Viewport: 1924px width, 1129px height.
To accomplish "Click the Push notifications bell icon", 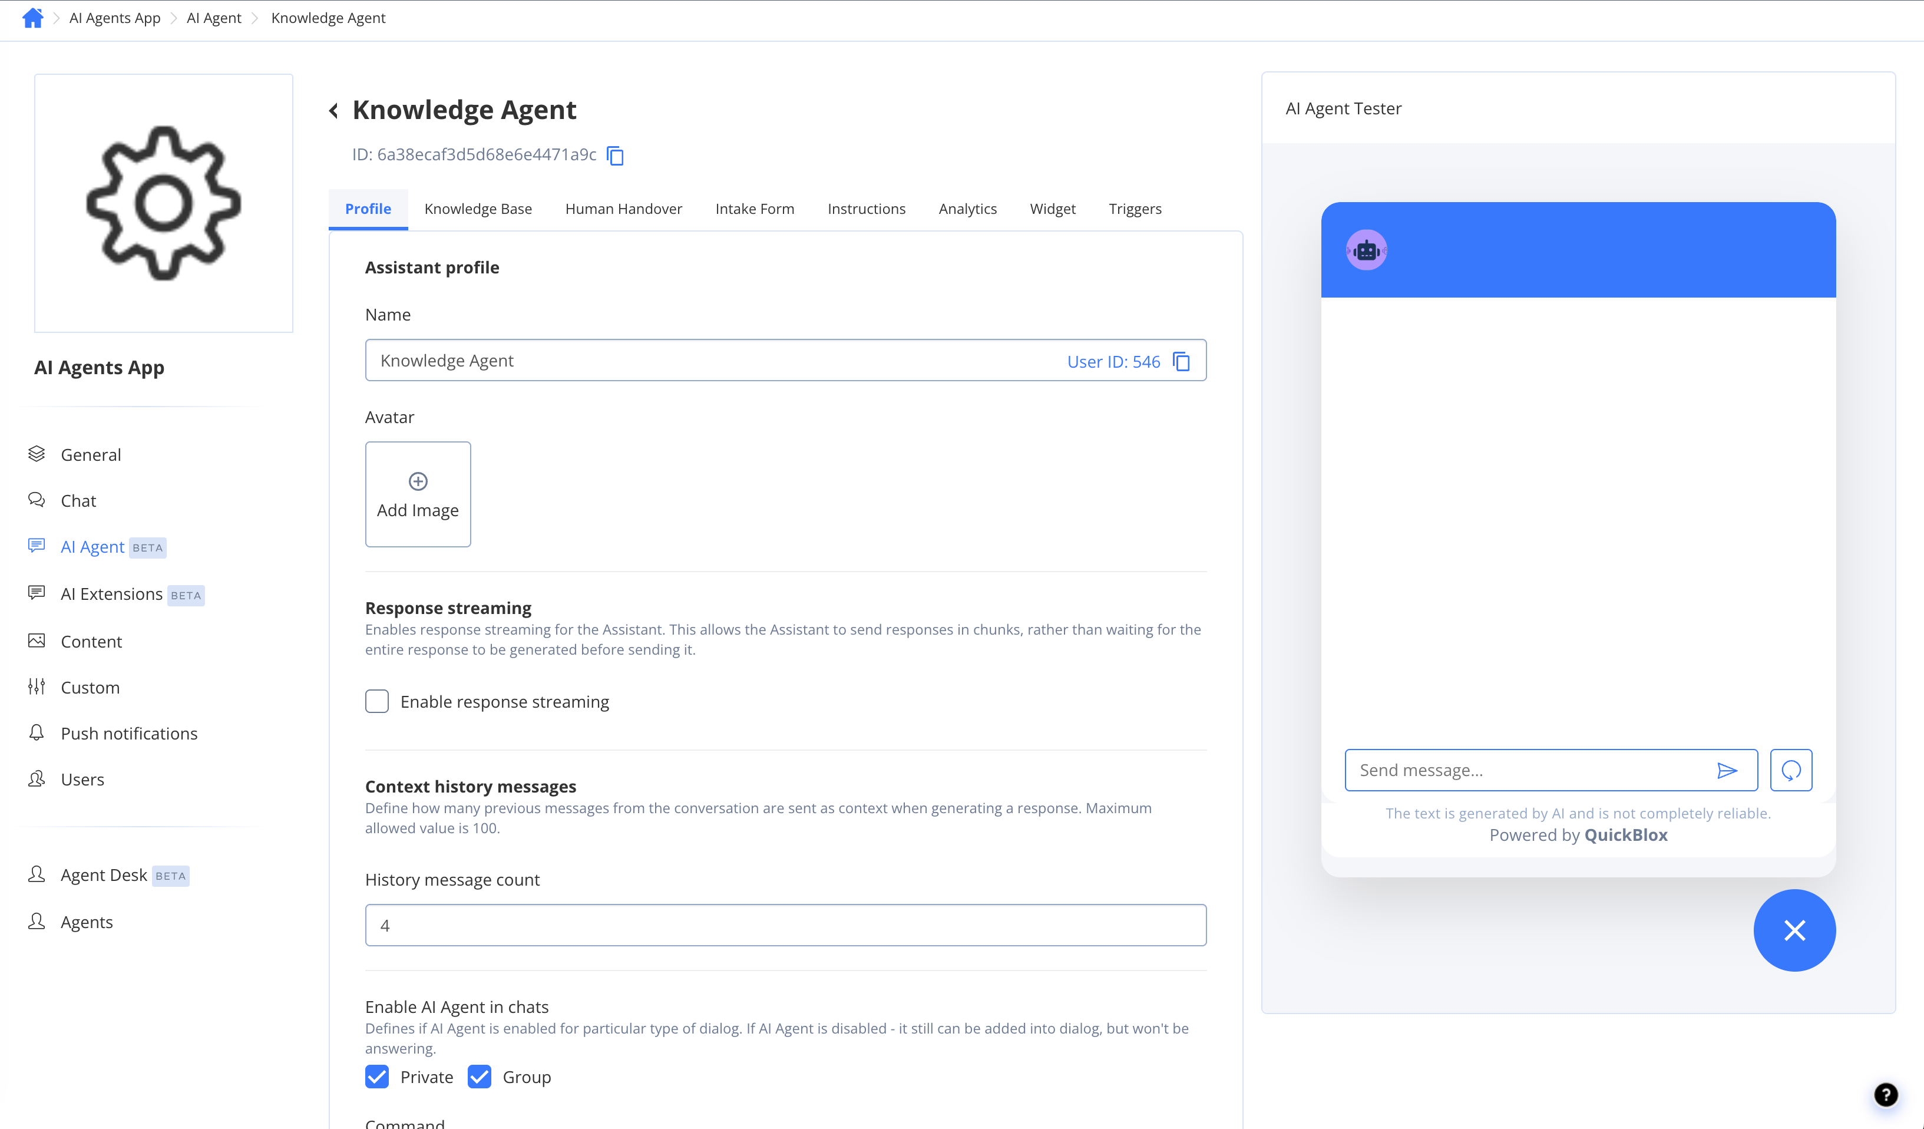I will coord(37,732).
